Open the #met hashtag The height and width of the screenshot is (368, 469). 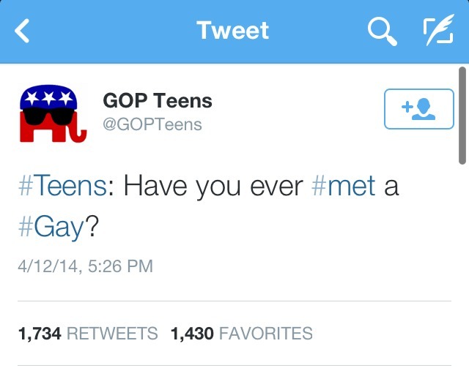[343, 187]
